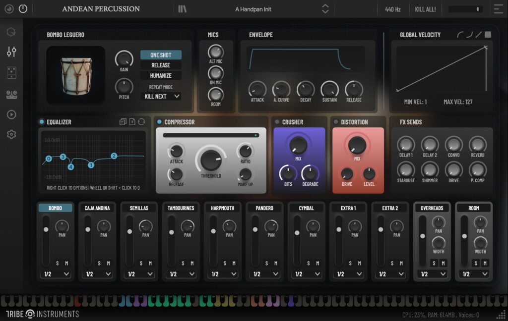Open the Overheads output 1/2 dropdown
This screenshot has height=321, width=508.
tap(433, 274)
